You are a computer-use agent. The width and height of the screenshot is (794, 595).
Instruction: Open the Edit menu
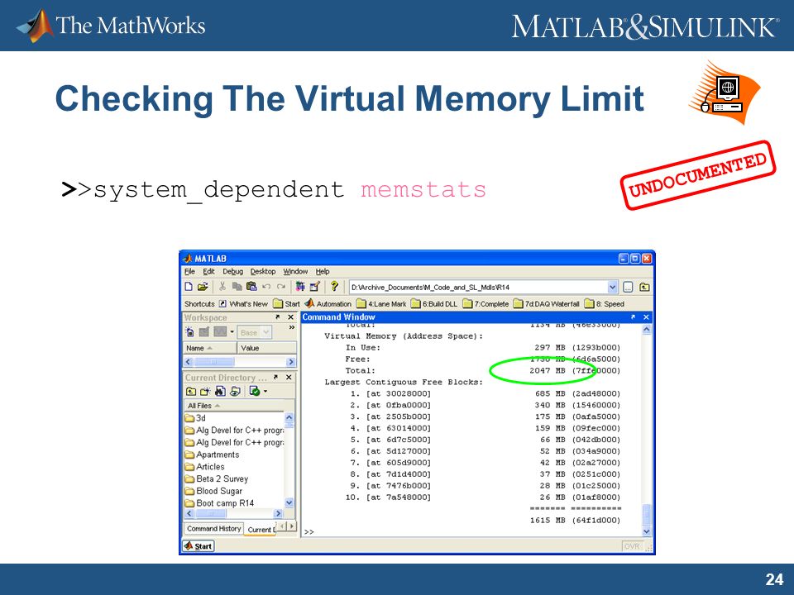pyautogui.click(x=208, y=272)
